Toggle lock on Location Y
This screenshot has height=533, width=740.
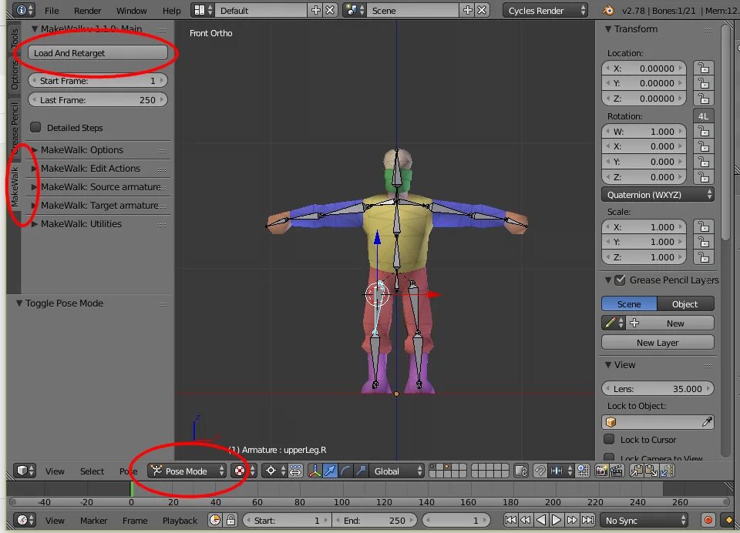pyautogui.click(x=704, y=83)
